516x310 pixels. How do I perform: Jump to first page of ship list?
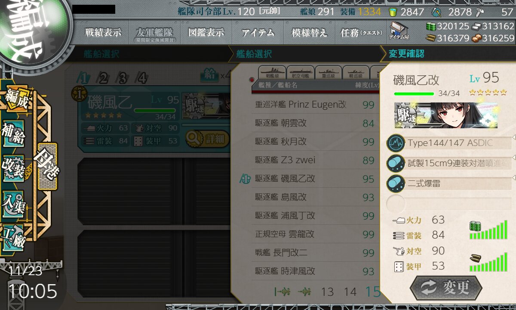(283, 292)
